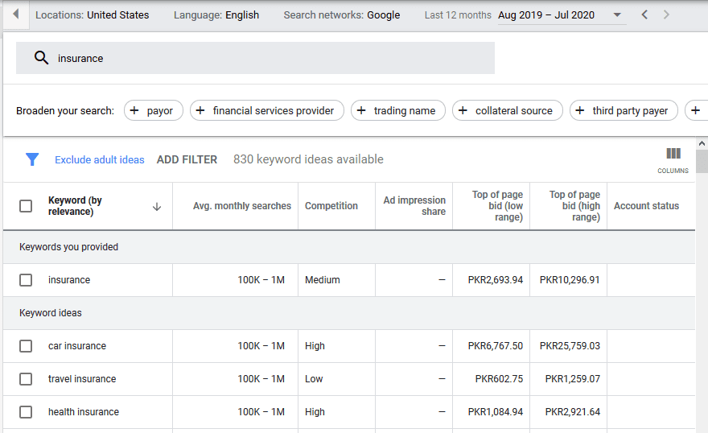Check the insurance keyword checkbox
Screen dimensions: 708x433
pos(26,280)
